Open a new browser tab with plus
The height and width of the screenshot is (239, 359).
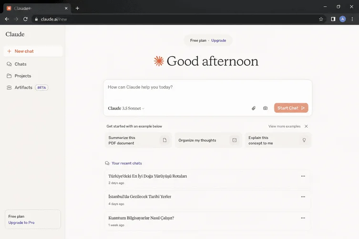[77, 8]
